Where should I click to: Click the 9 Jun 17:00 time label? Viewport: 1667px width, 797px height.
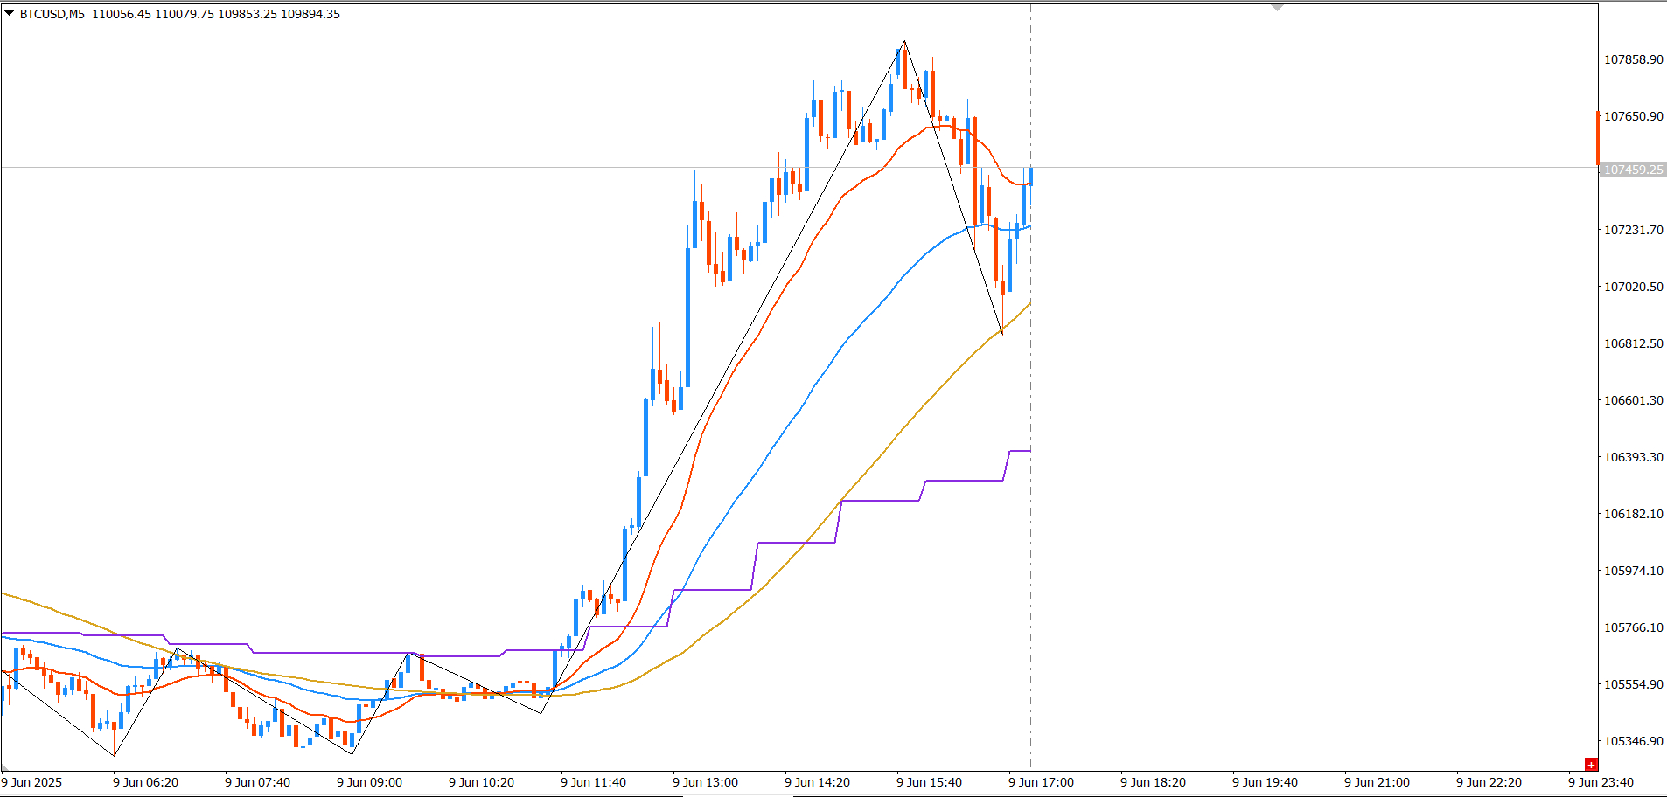point(1041,782)
